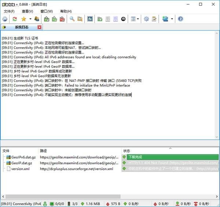Expand the recent windows dropdown arrow
Screen dimensions: 220x207
pyautogui.click(x=138, y=19)
